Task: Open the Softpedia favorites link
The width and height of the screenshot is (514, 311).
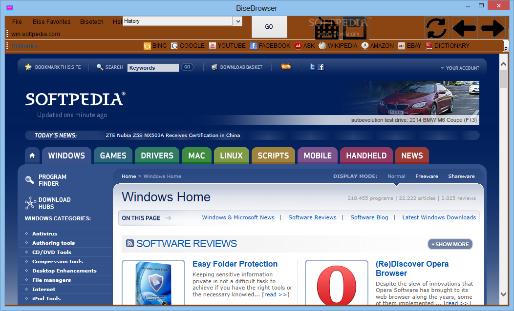Action: (x=24, y=46)
